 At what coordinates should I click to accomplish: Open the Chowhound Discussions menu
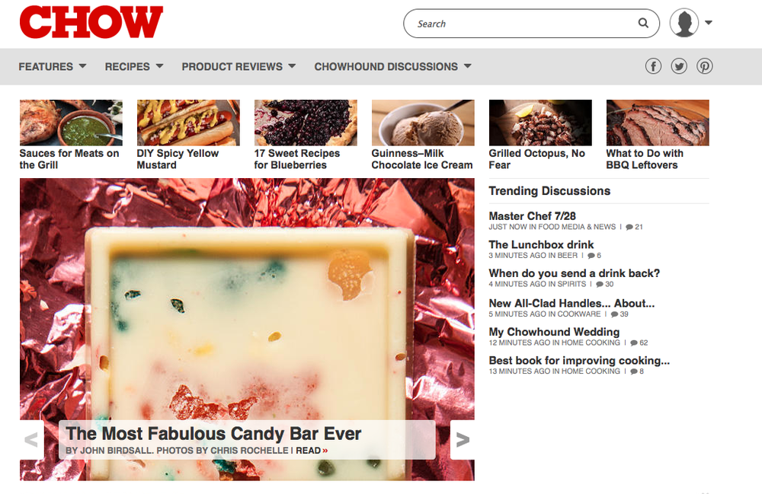[x=392, y=66]
